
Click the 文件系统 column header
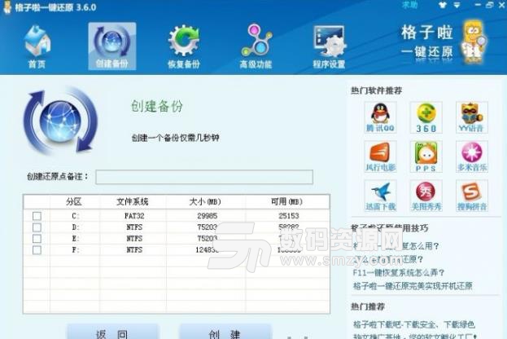(x=133, y=202)
